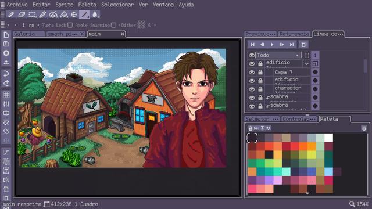
Task: Expand the palette with the bottom arrow
Action: click(x=307, y=193)
